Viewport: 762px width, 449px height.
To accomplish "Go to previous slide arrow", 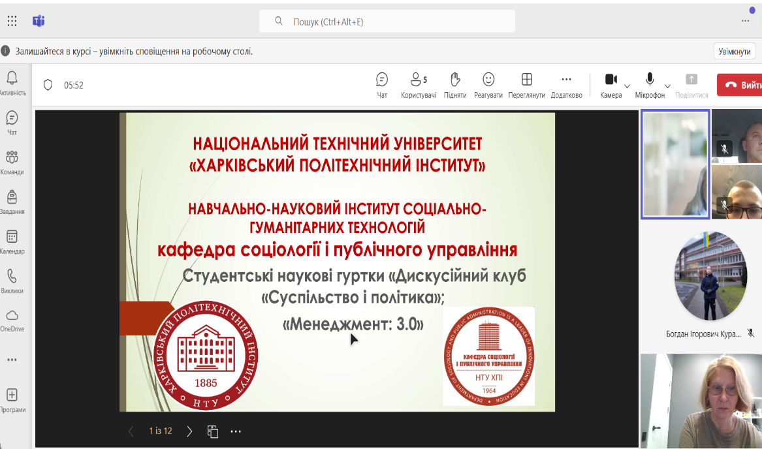I will tap(131, 431).
